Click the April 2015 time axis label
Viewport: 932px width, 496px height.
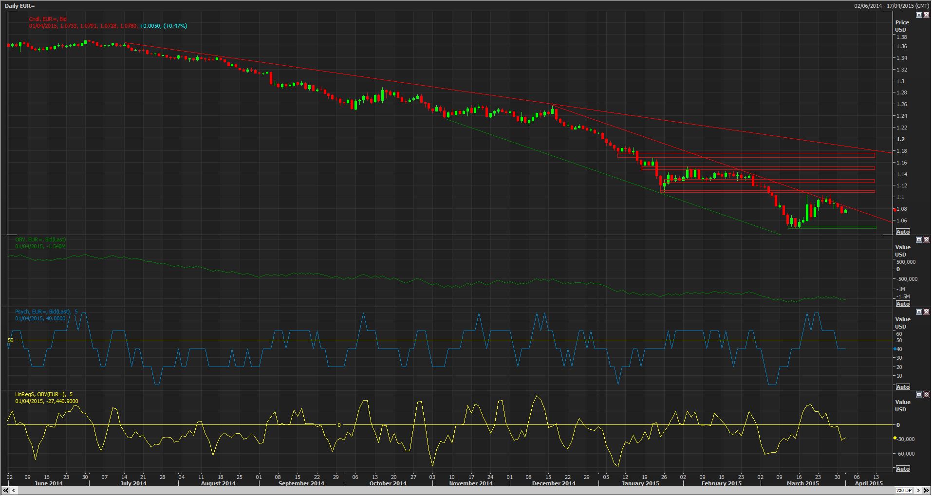(869, 483)
